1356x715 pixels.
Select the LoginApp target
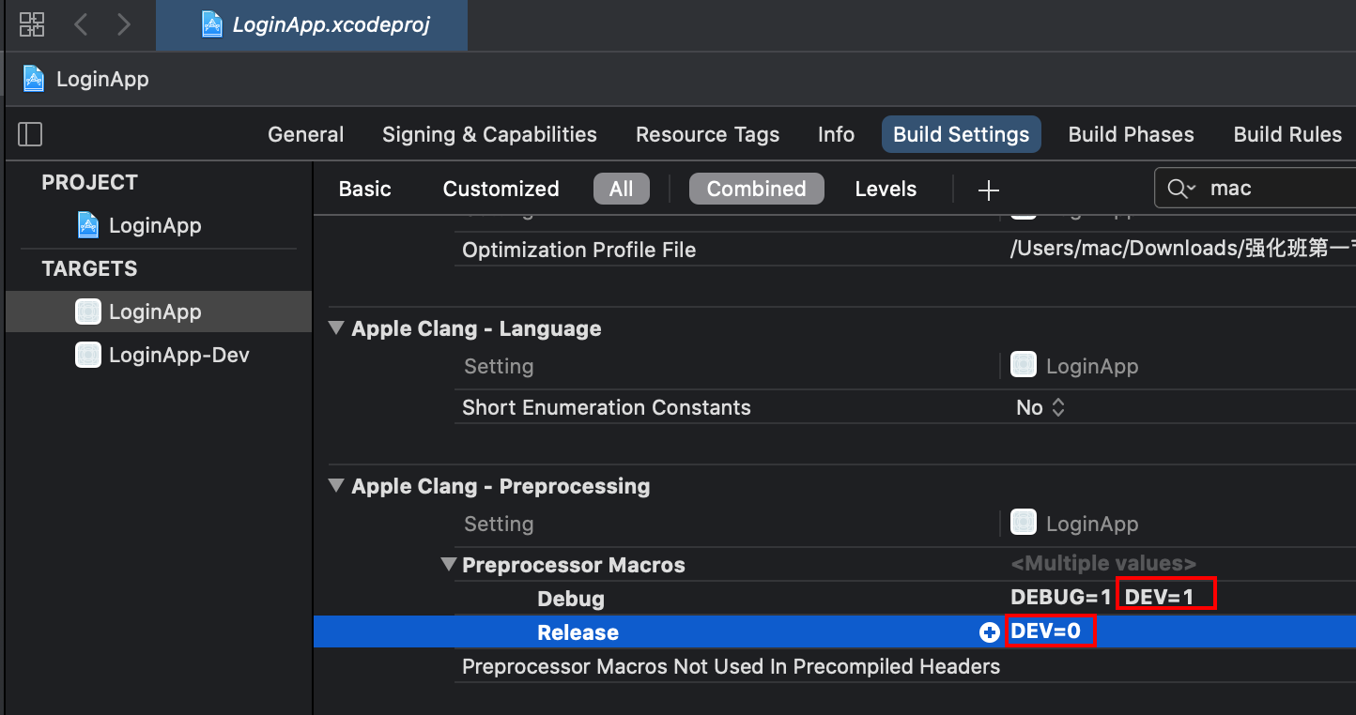pyautogui.click(x=159, y=312)
